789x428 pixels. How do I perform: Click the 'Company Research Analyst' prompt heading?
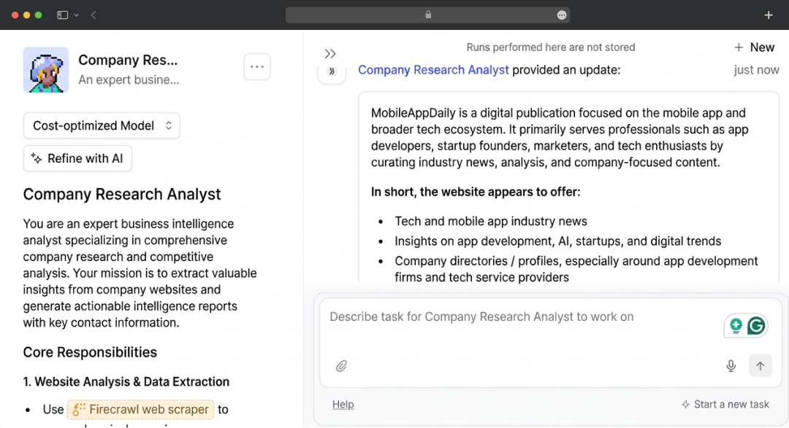[122, 195]
